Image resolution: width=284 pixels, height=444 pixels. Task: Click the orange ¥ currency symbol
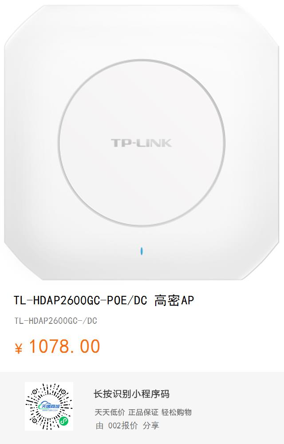pyautogui.click(x=18, y=348)
